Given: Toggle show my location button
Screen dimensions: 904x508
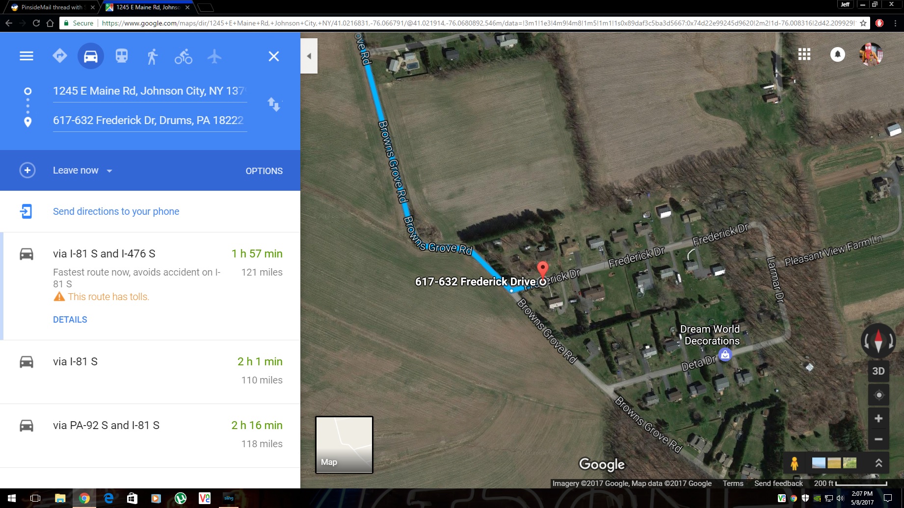Looking at the screenshot, I should click(878, 395).
